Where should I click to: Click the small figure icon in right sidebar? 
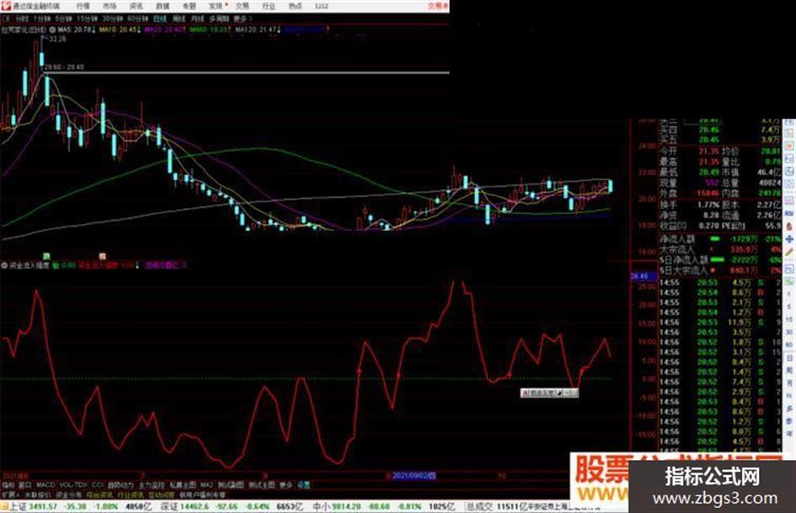pyautogui.click(x=789, y=226)
